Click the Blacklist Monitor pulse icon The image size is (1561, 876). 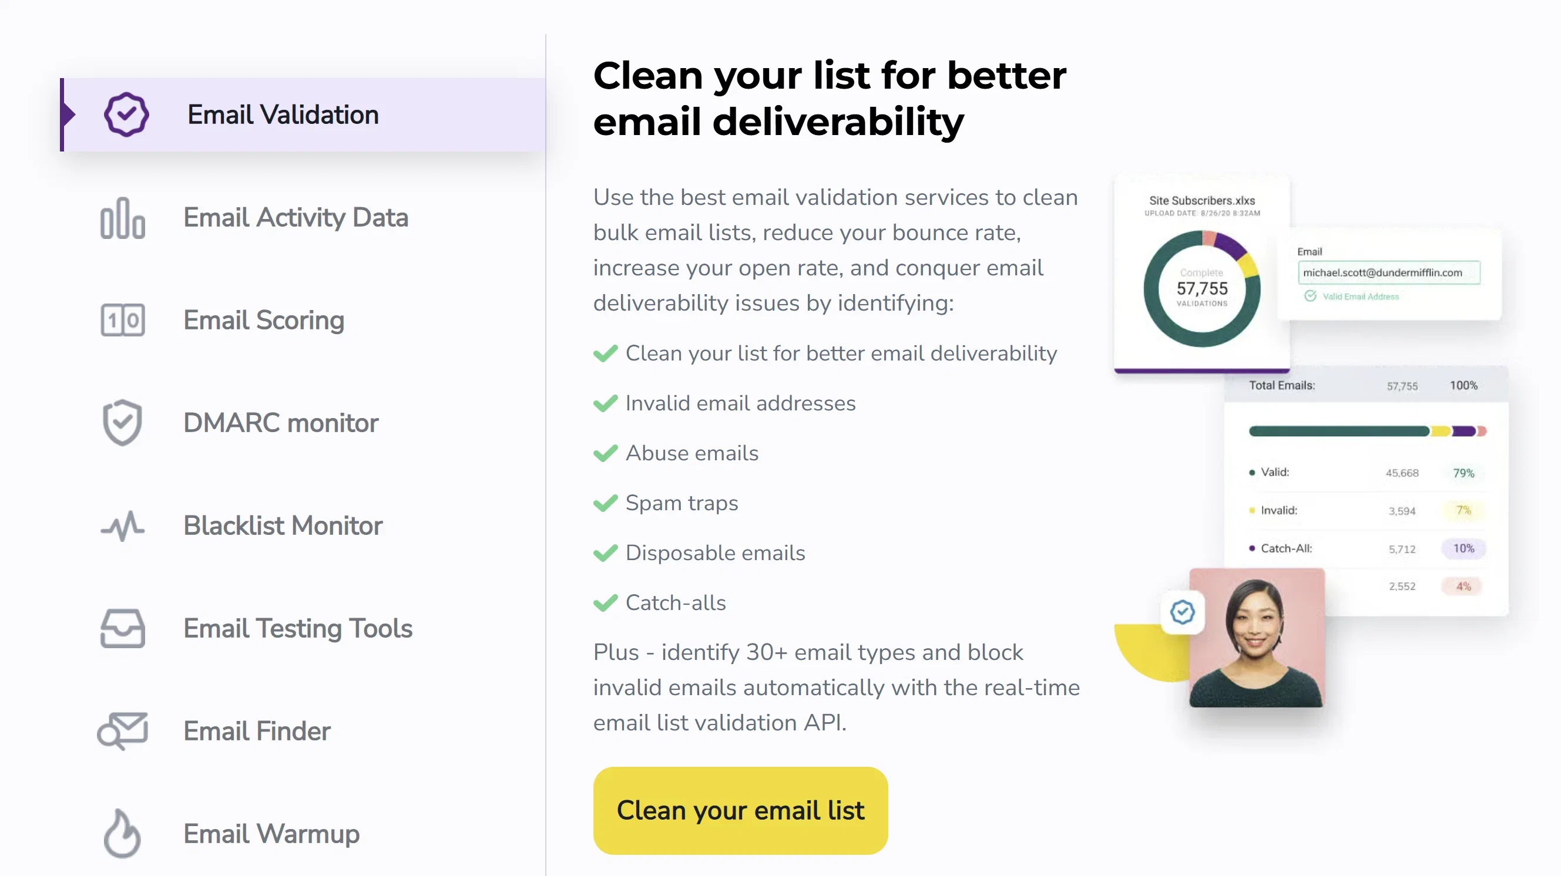[122, 525]
